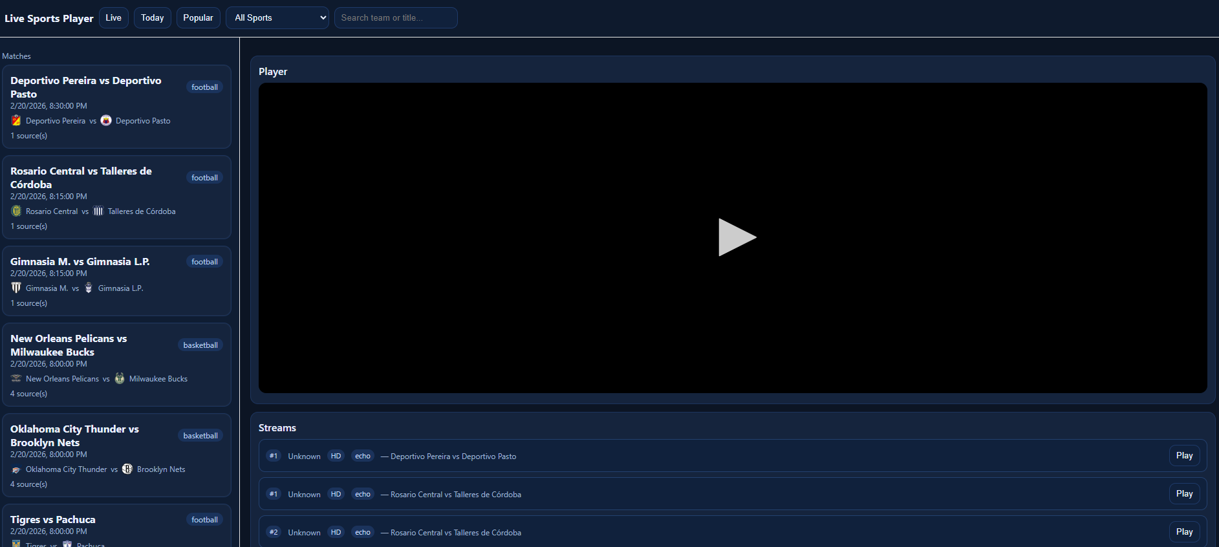
Task: Switch to the Live filter tab
Action: pyautogui.click(x=114, y=17)
